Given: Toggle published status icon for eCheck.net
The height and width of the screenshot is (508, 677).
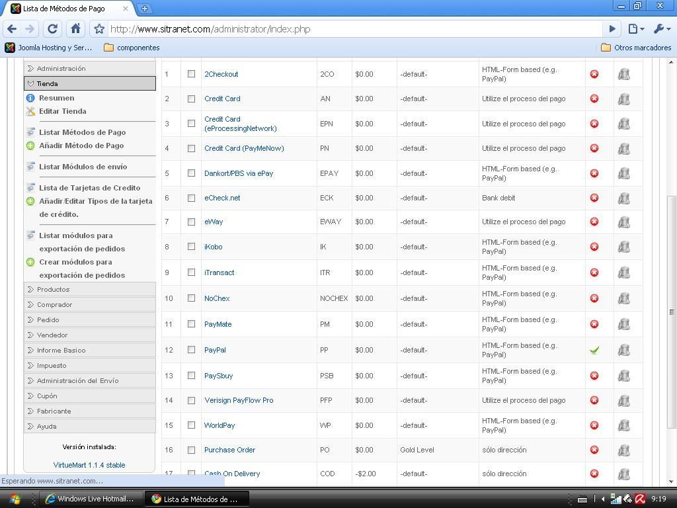Looking at the screenshot, I should 594,198.
